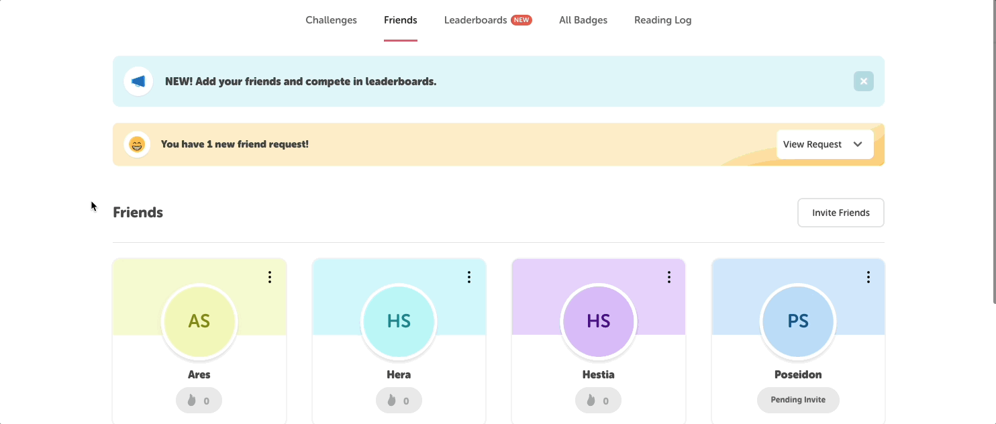Click the chevron arrow beside View Request
This screenshot has width=996, height=424.
pyautogui.click(x=857, y=144)
